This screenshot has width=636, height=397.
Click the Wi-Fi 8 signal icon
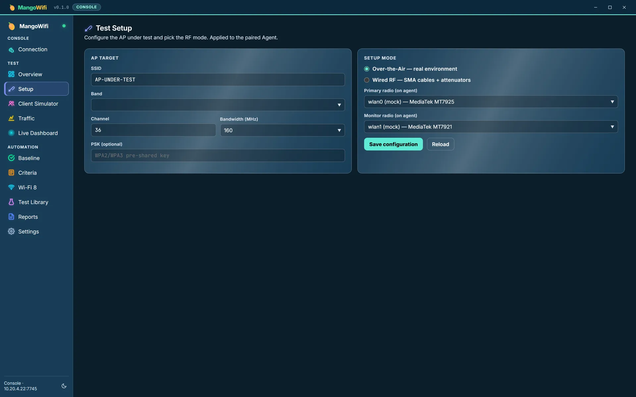(11, 187)
